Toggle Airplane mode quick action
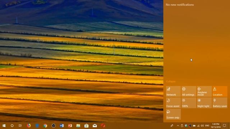 click(204, 91)
